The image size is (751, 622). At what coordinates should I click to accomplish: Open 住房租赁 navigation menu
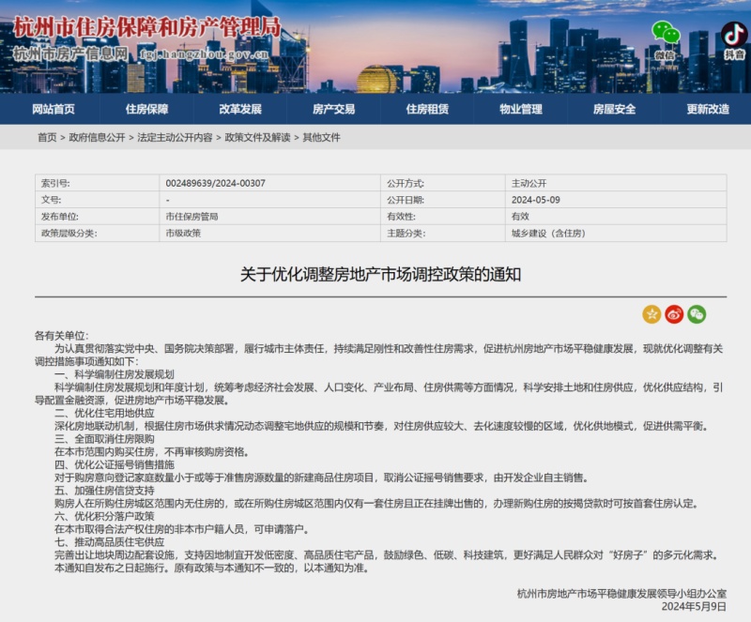click(x=427, y=109)
